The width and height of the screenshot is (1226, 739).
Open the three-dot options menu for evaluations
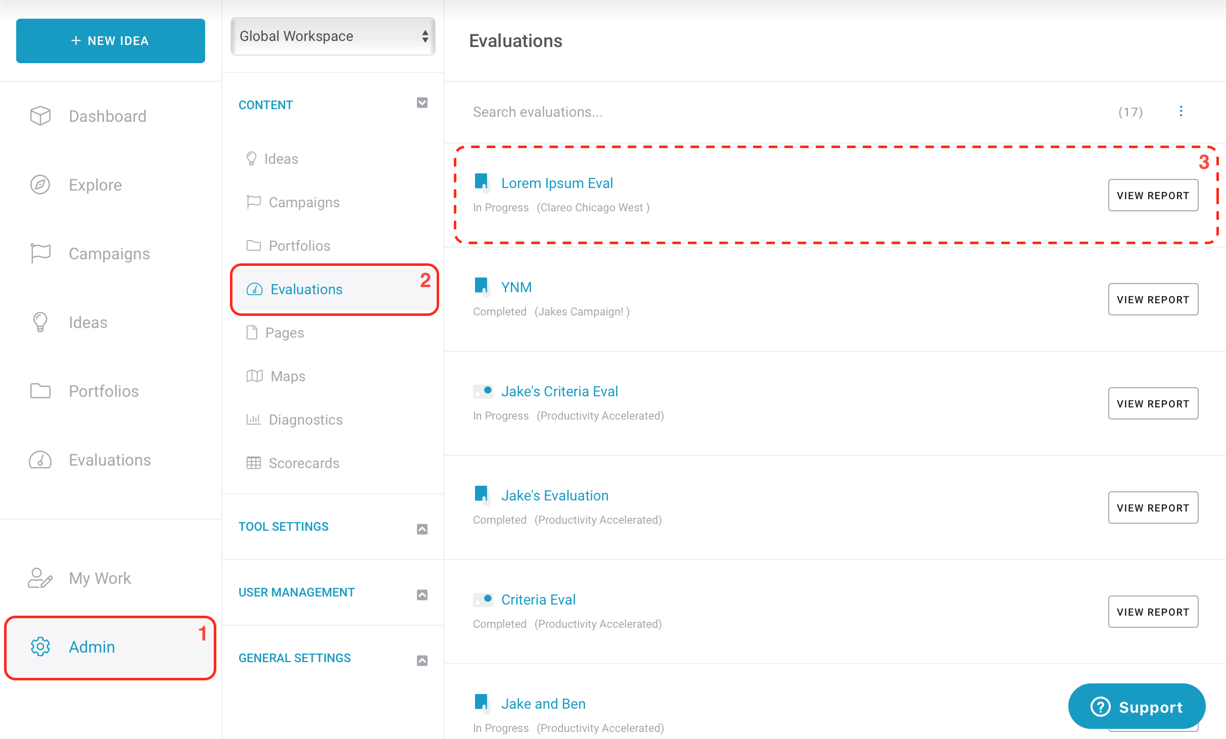(1181, 111)
